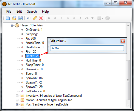The image size is (134, 111).
Task: Expand the Motion list node
Action: point(17,100)
